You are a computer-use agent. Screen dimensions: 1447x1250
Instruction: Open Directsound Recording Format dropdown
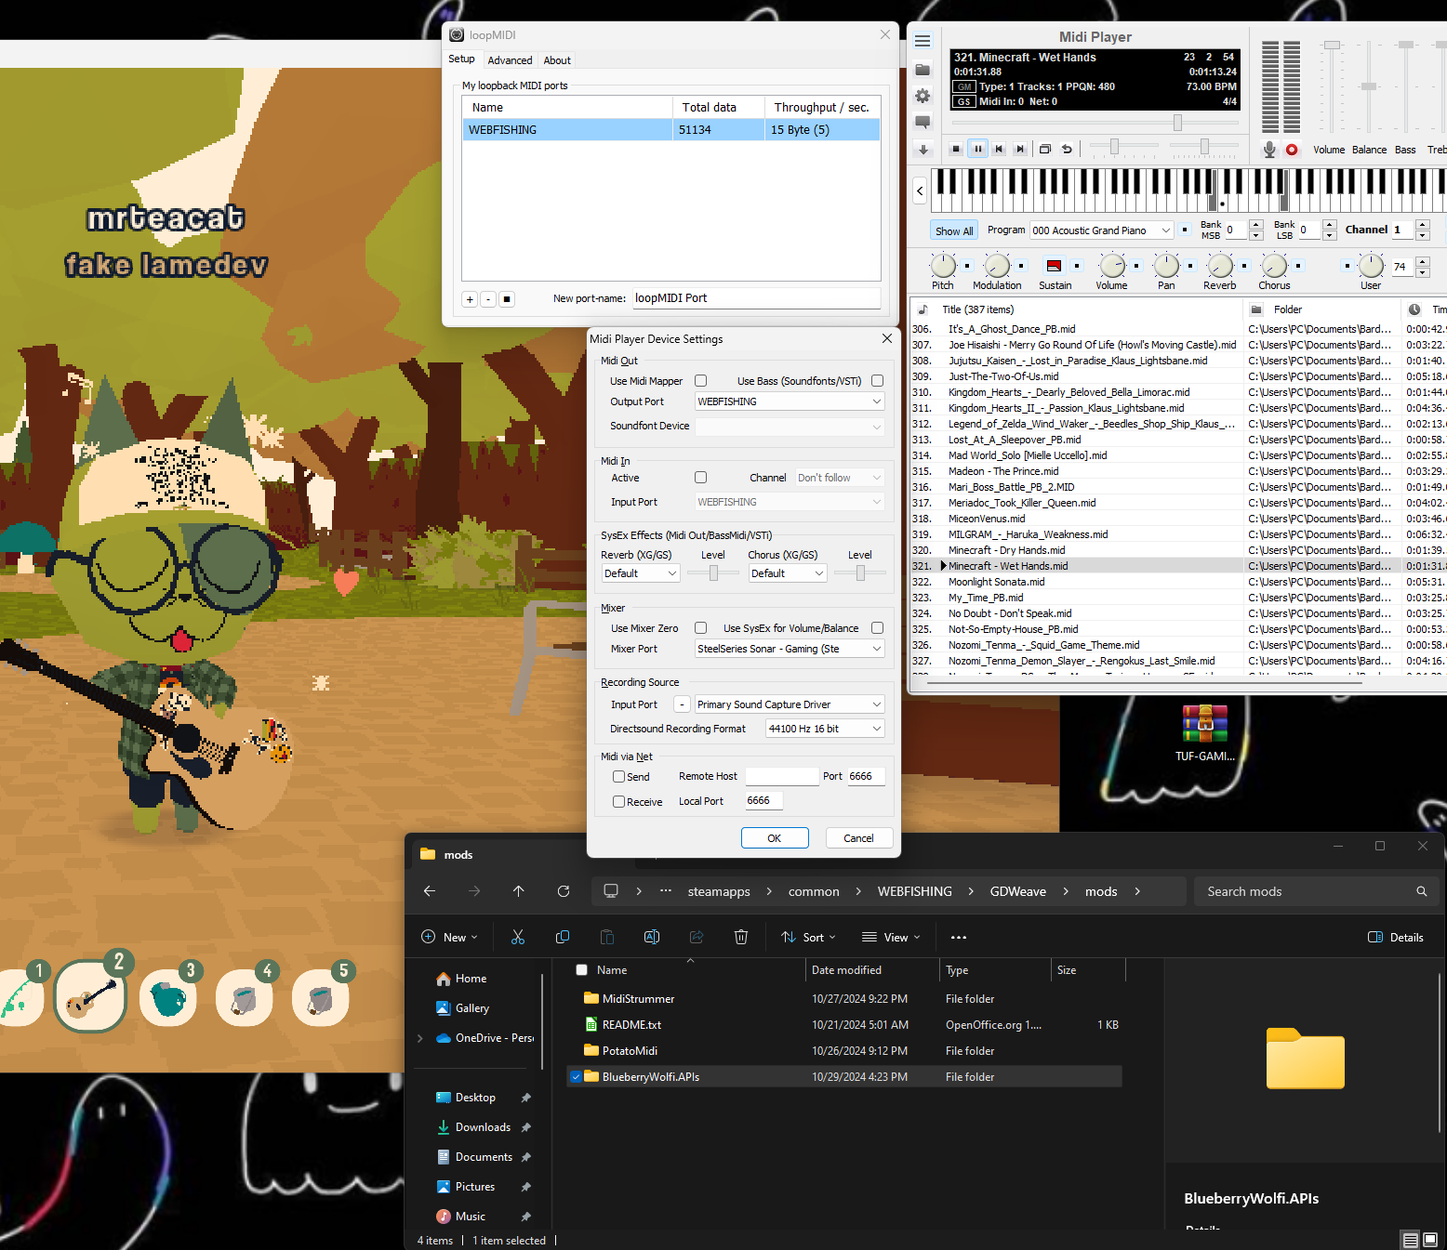click(x=825, y=729)
